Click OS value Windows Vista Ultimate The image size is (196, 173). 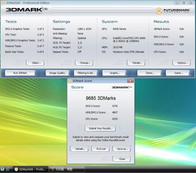(129, 52)
